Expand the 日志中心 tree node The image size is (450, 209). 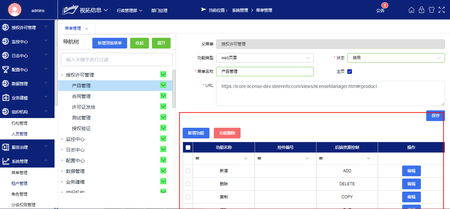pos(62,150)
